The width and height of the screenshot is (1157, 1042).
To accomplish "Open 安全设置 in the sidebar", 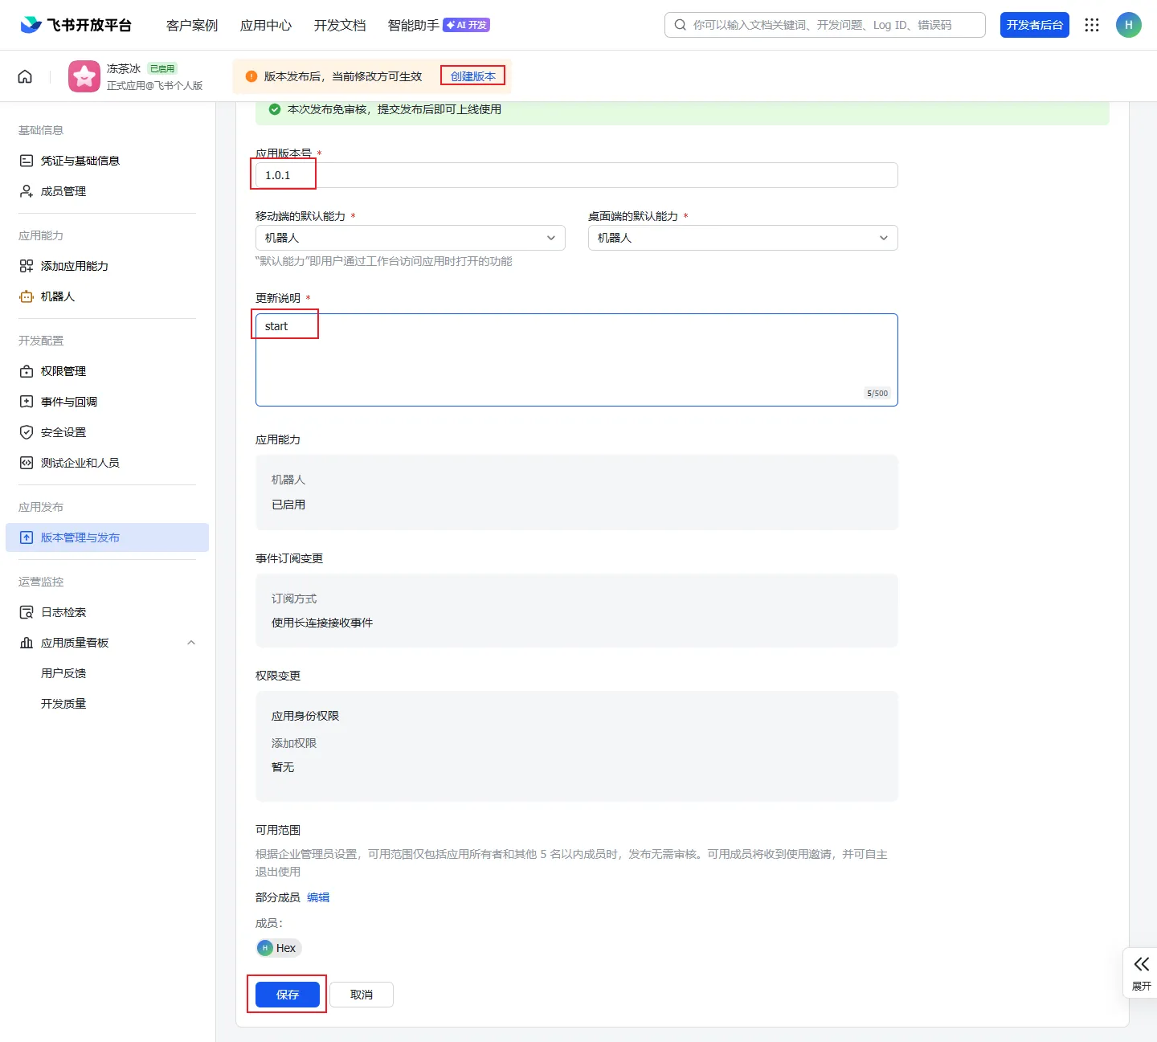I will point(63,432).
